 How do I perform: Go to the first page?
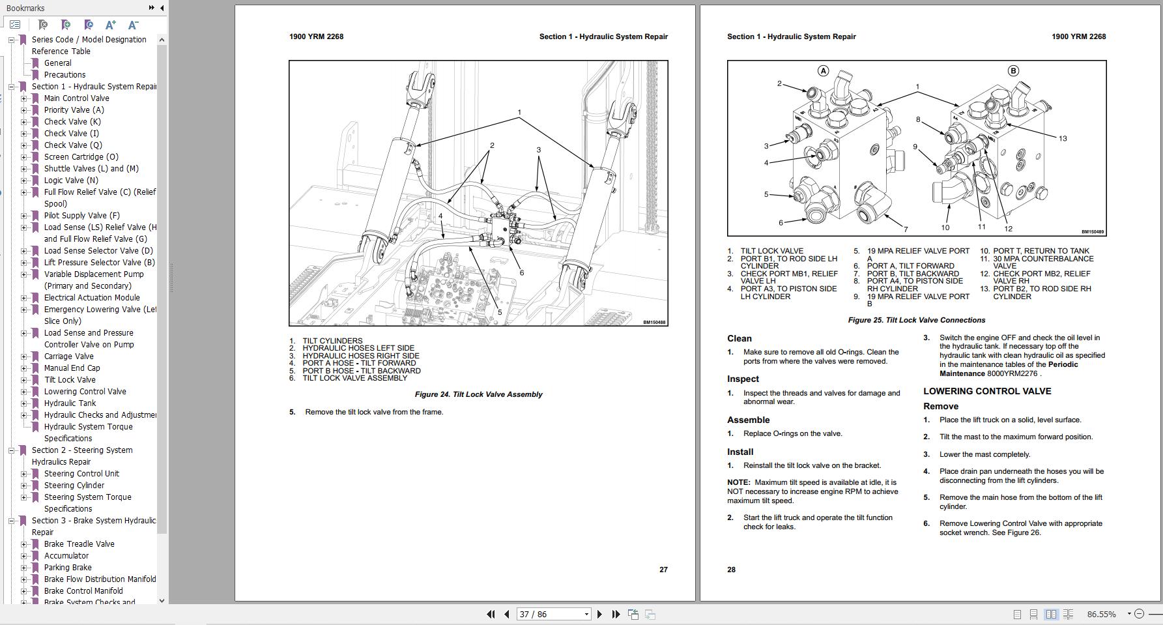click(491, 614)
